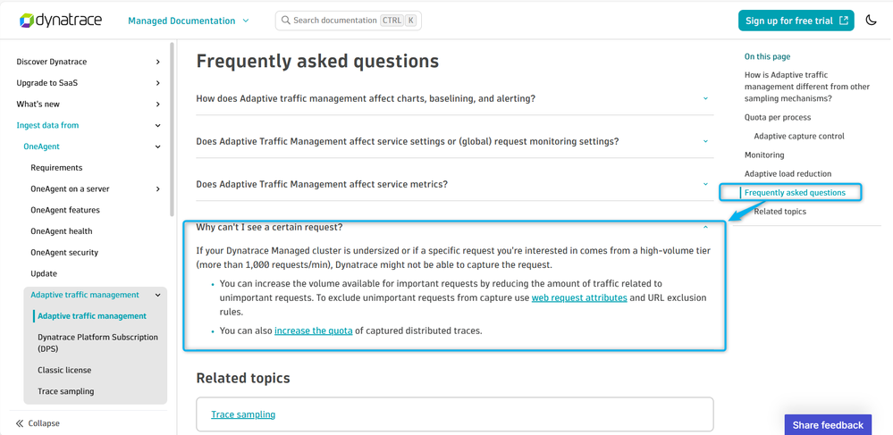Click the Collapse sidebar double-arrow icon
893x435 pixels.
pyautogui.click(x=20, y=423)
